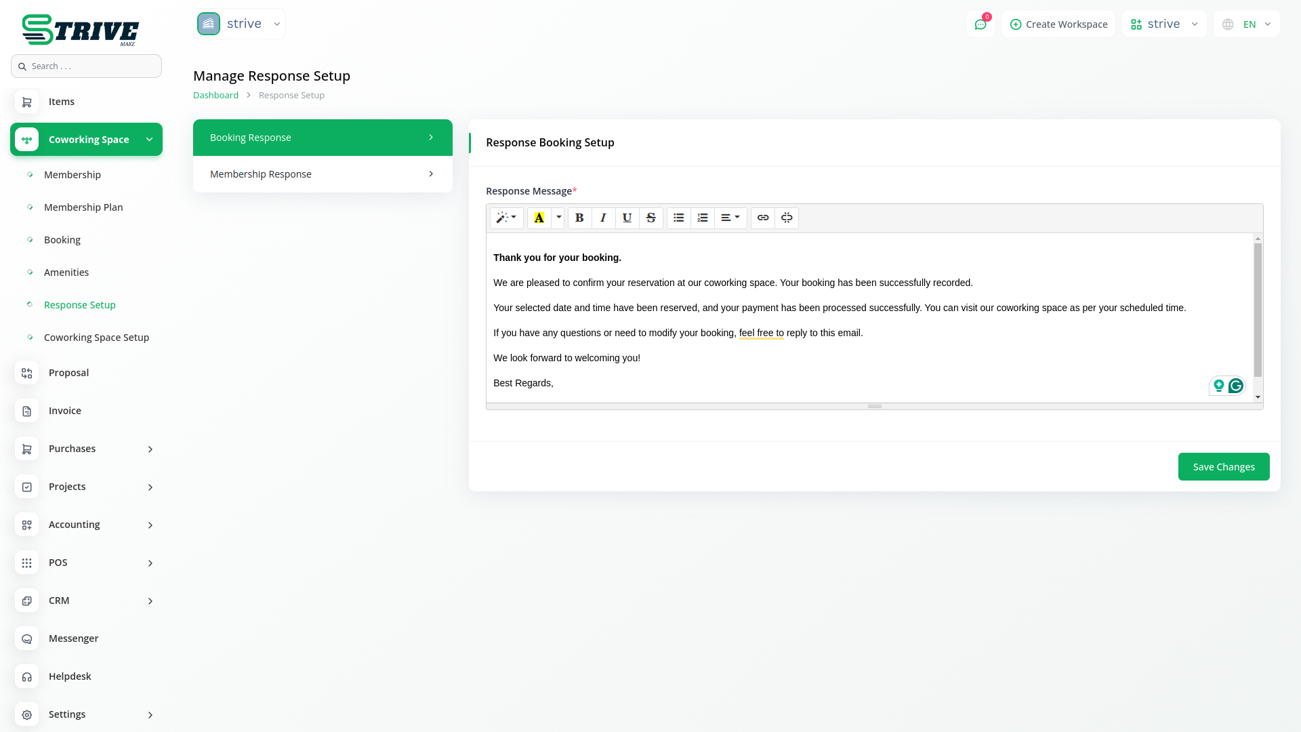Switch to Membership Response tab
Screen dimensions: 1301x732
[323, 174]
